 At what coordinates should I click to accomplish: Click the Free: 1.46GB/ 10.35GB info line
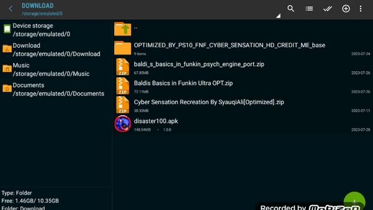tap(30, 201)
